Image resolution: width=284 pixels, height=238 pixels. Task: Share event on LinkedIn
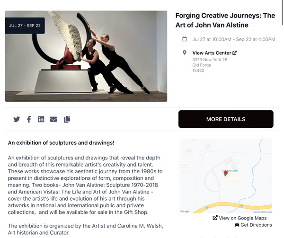coord(41,119)
